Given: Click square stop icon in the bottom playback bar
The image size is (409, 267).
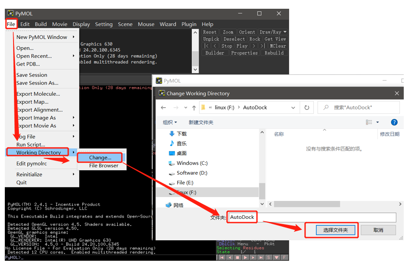Looking at the screenshot, I should 238,258.
